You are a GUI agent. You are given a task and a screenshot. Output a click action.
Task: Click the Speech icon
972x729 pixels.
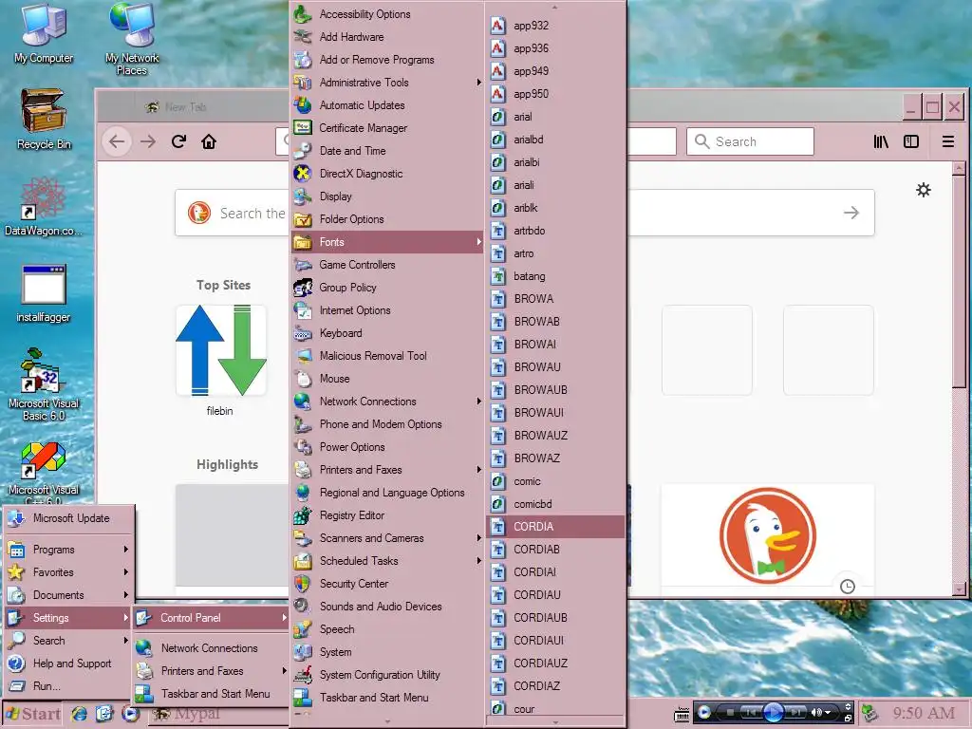click(303, 629)
